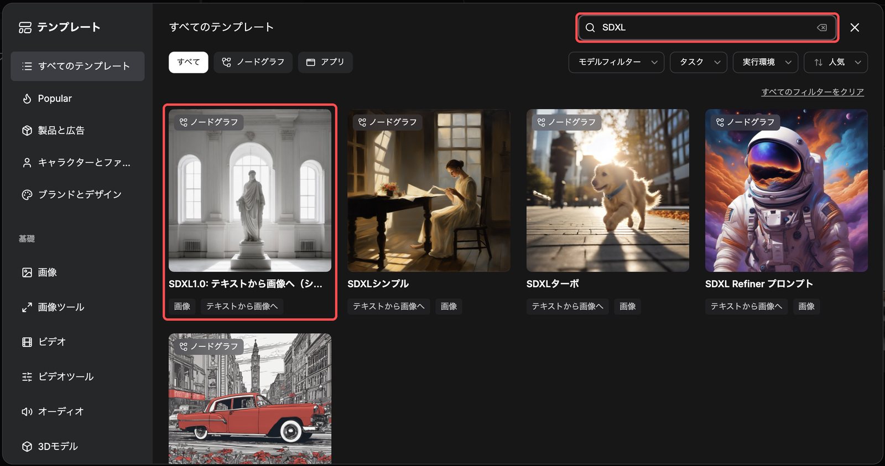Image resolution: width=885 pixels, height=466 pixels.
Task: Click SDXL Refiner プロンプト title text
Action: [759, 284]
